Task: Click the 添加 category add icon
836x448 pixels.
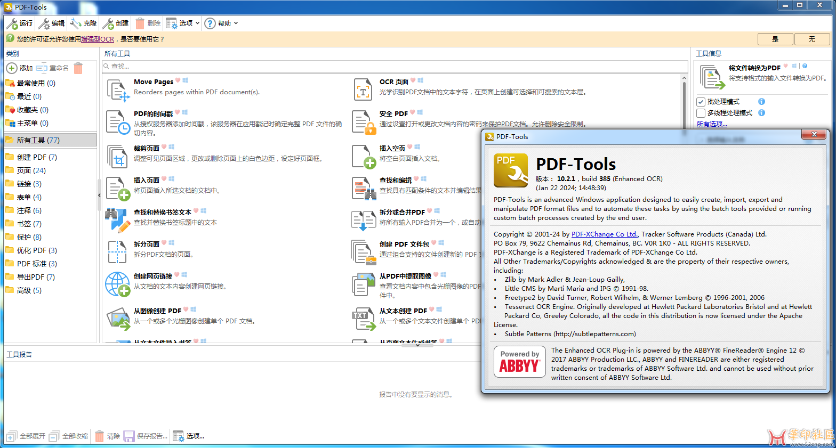Action: (12, 68)
